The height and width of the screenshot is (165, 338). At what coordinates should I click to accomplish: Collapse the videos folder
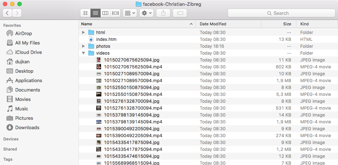tap(84, 53)
